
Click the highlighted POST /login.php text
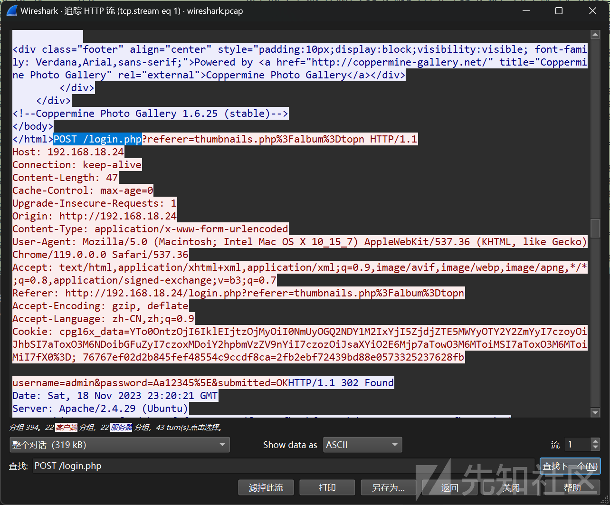pos(97,139)
